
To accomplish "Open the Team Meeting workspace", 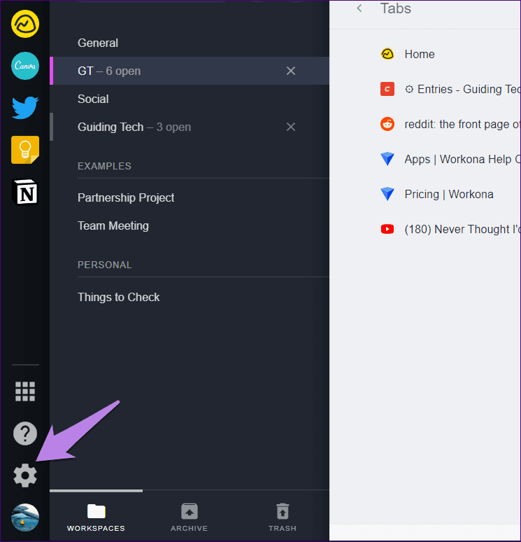I will (190, 225).
